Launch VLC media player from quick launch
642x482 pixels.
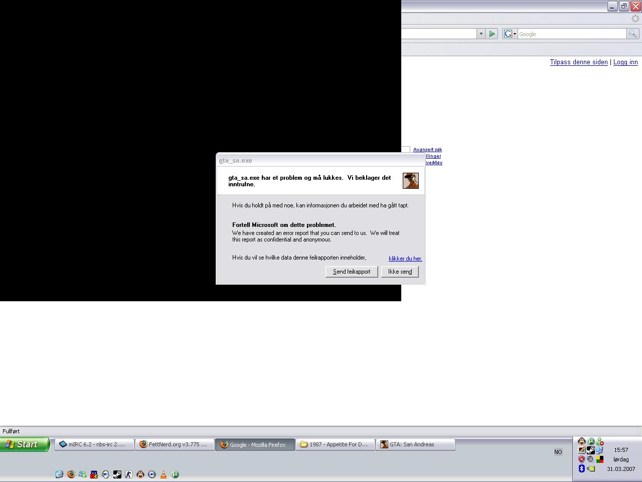(164, 474)
